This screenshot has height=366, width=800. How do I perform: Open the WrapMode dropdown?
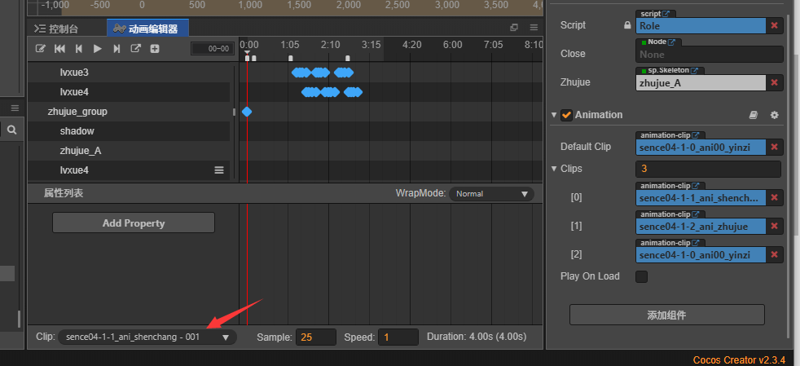pos(492,194)
